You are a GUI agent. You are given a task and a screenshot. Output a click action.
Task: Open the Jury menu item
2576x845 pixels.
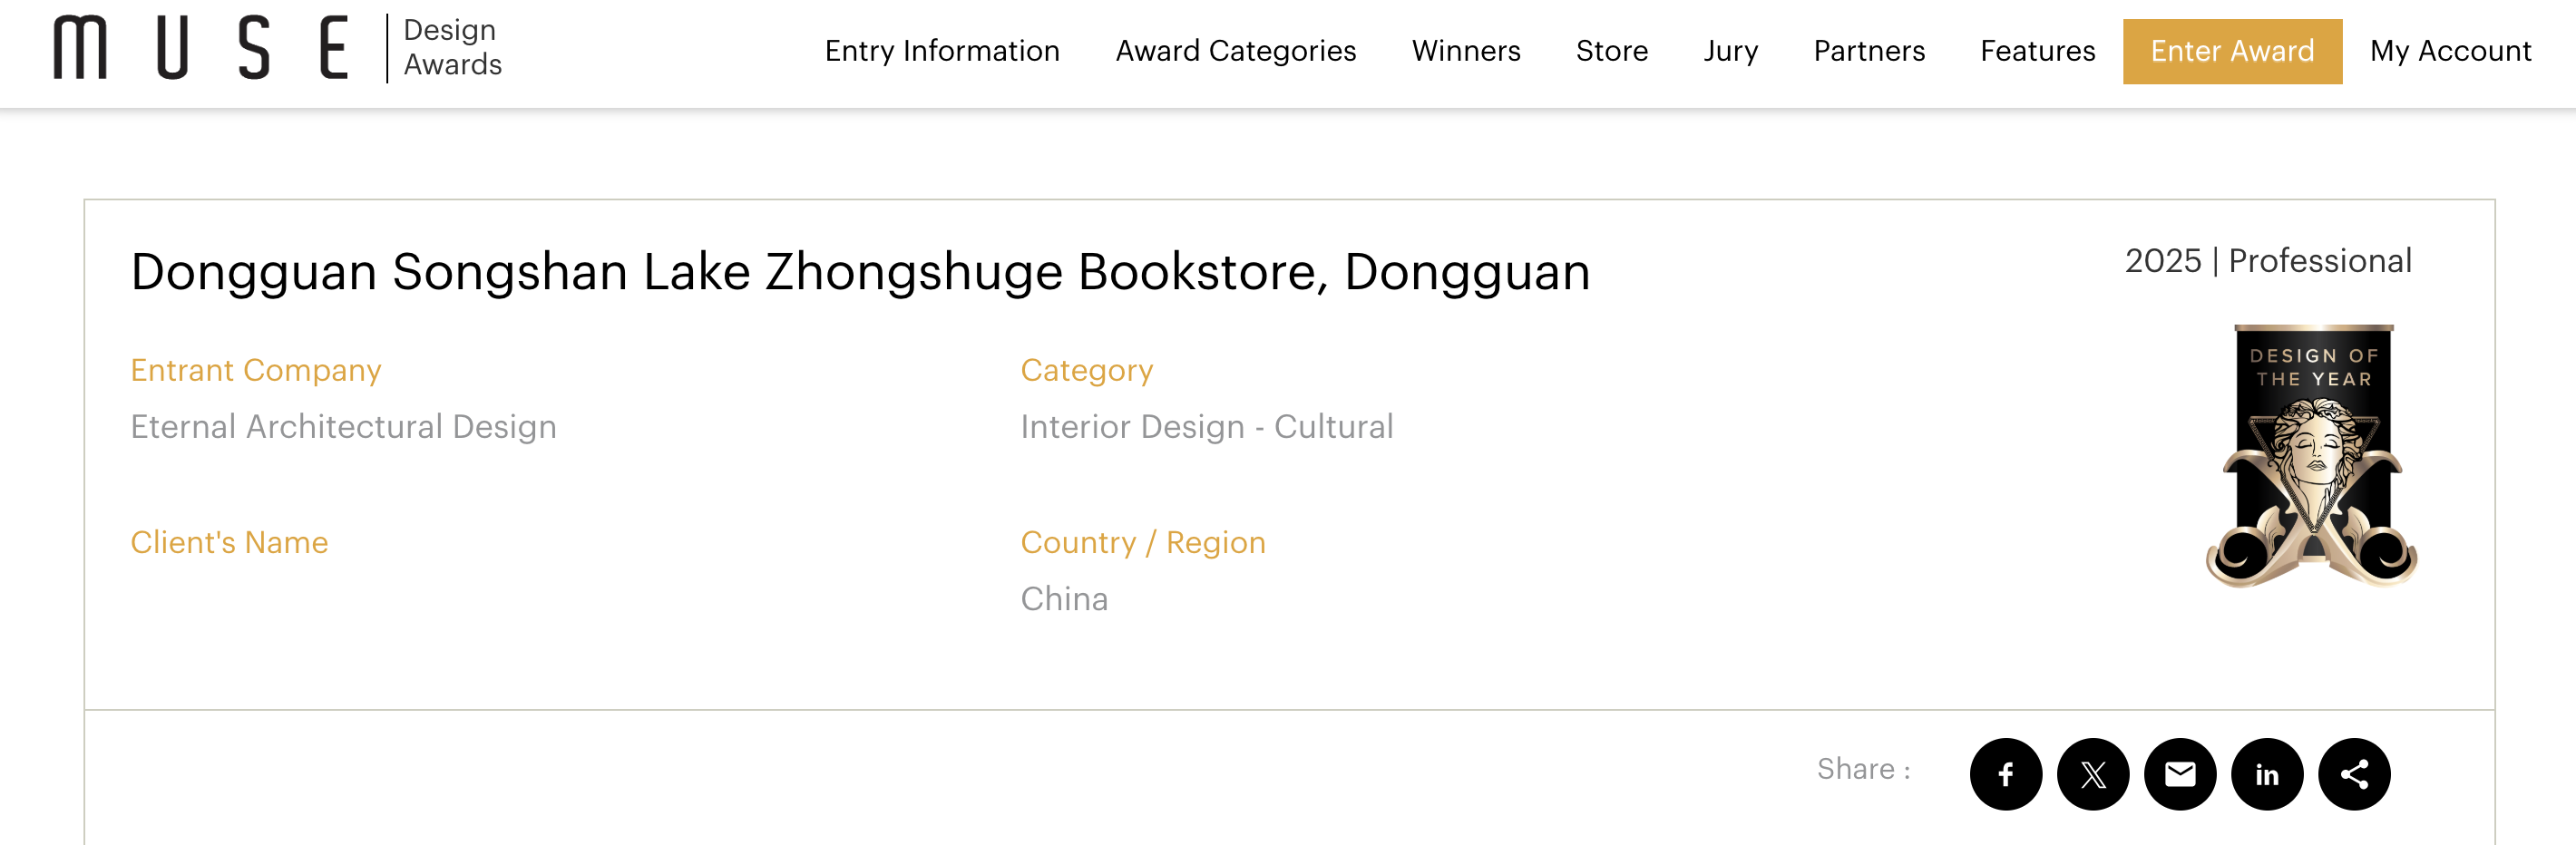click(x=1731, y=51)
